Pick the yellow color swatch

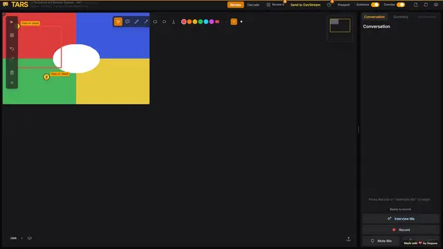coord(195,21)
